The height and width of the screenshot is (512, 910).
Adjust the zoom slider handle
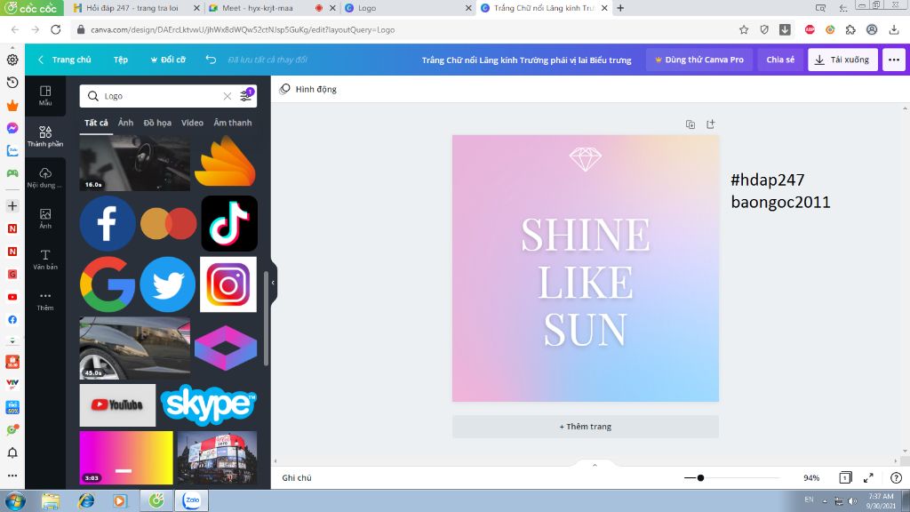[700, 477]
